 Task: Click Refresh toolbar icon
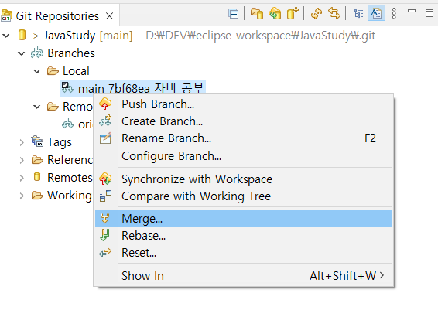click(317, 13)
